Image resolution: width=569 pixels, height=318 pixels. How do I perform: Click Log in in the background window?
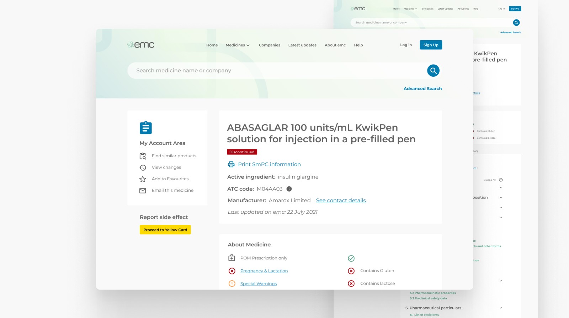(501, 9)
